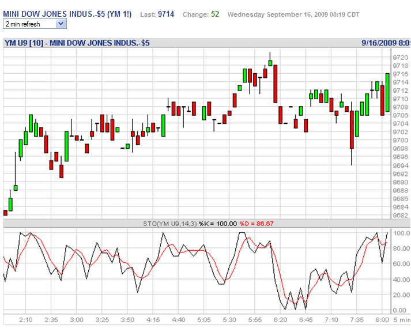Click the 7:35 time axis label
The image size is (411, 328).
click(x=357, y=320)
